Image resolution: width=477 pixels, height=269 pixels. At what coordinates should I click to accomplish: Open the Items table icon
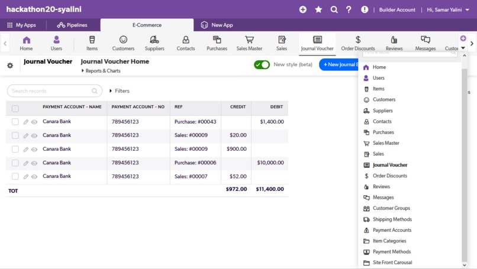tap(92, 40)
